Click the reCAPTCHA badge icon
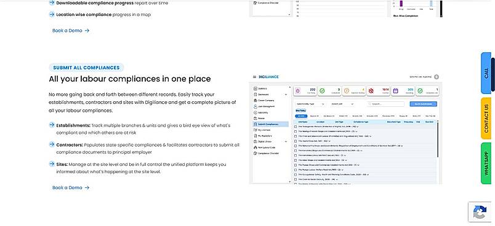The height and width of the screenshot is (226, 495). coord(480,212)
